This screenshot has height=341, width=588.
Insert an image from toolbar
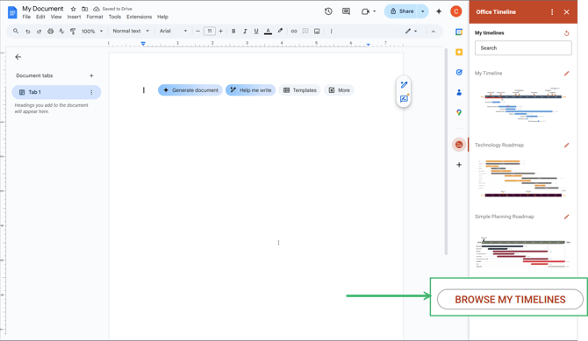pyautogui.click(x=317, y=31)
